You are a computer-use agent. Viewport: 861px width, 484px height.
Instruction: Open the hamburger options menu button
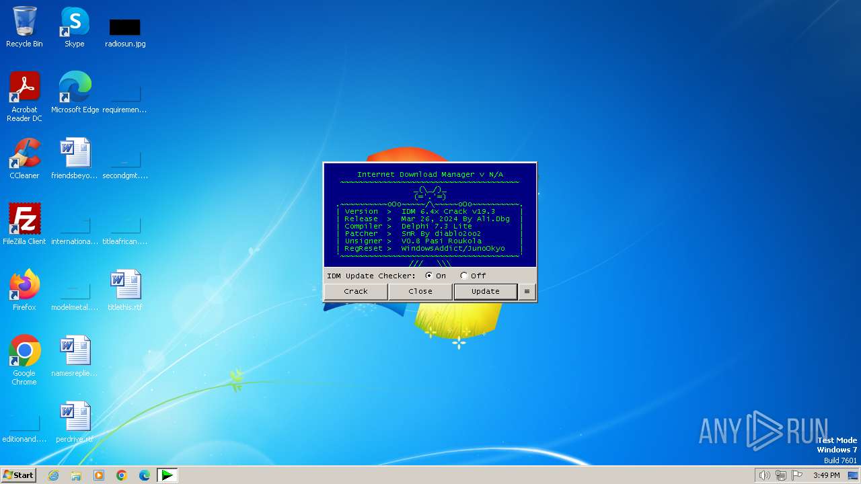(x=527, y=291)
